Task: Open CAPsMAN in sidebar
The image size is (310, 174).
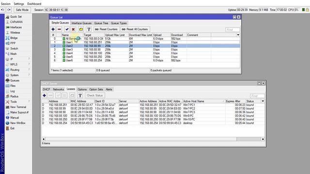Action: 16,22
